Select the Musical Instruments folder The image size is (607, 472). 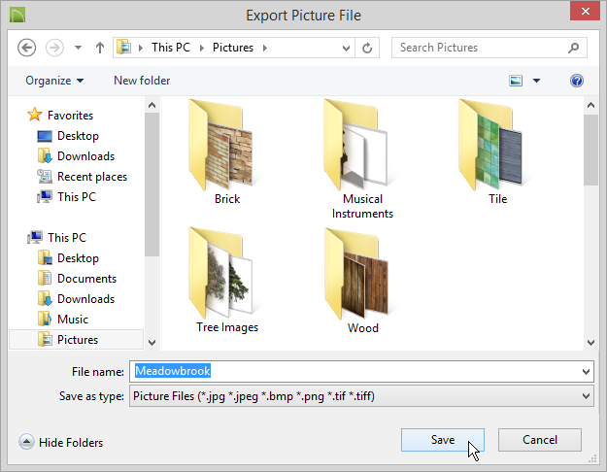coord(362,159)
